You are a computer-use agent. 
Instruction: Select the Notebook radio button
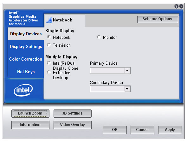click(49, 37)
